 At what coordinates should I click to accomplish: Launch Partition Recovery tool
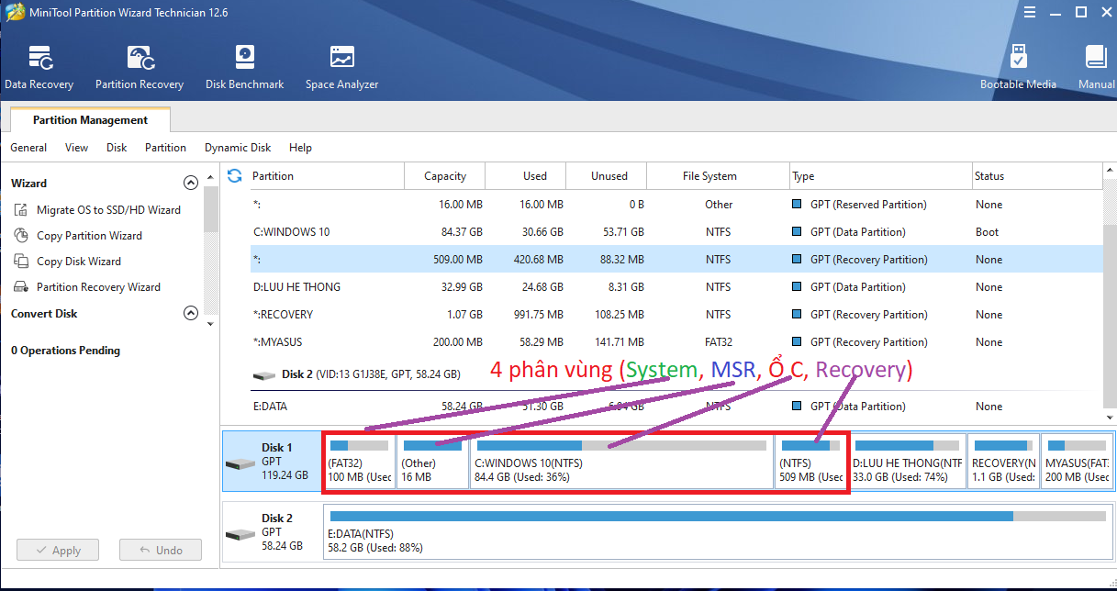(140, 68)
